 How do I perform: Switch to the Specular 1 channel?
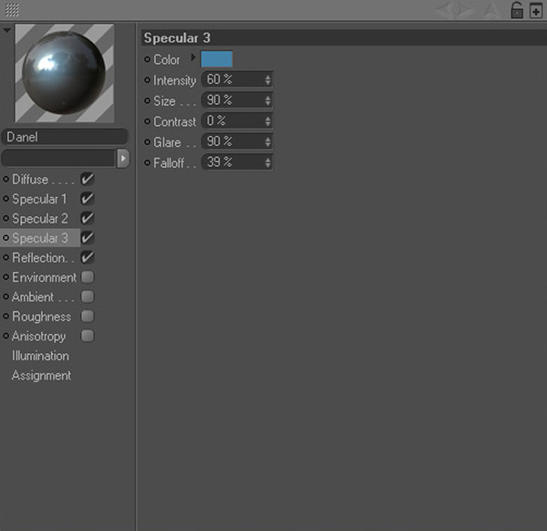tap(39, 199)
